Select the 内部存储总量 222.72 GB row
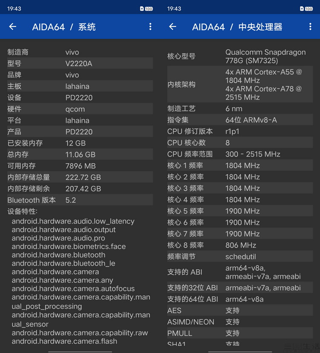Viewport: 320px width, 353px height. 80,177
